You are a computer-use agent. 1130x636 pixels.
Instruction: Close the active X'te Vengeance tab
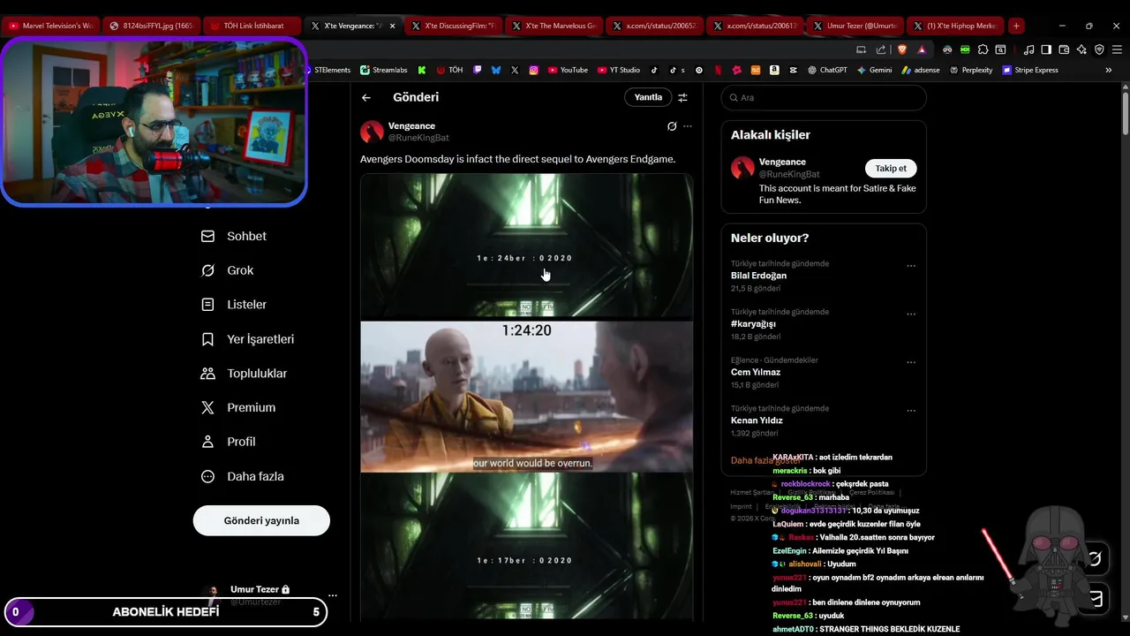tap(392, 26)
